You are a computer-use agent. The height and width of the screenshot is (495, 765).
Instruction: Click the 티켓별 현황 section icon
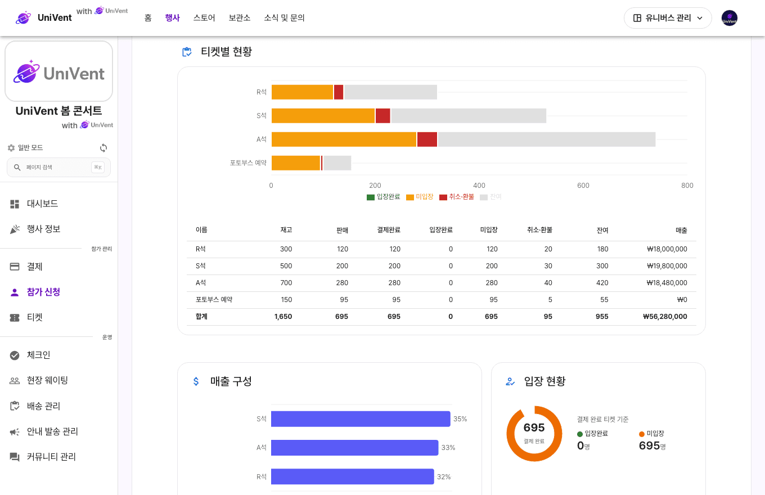tap(187, 52)
